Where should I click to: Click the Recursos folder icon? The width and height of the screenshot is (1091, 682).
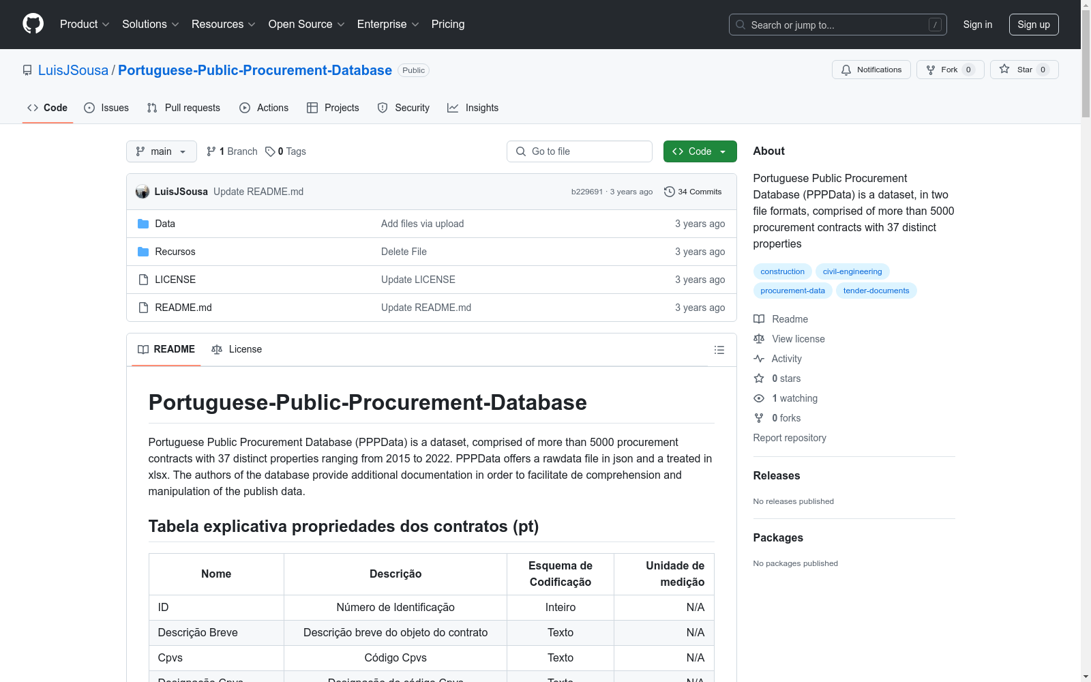tap(143, 252)
